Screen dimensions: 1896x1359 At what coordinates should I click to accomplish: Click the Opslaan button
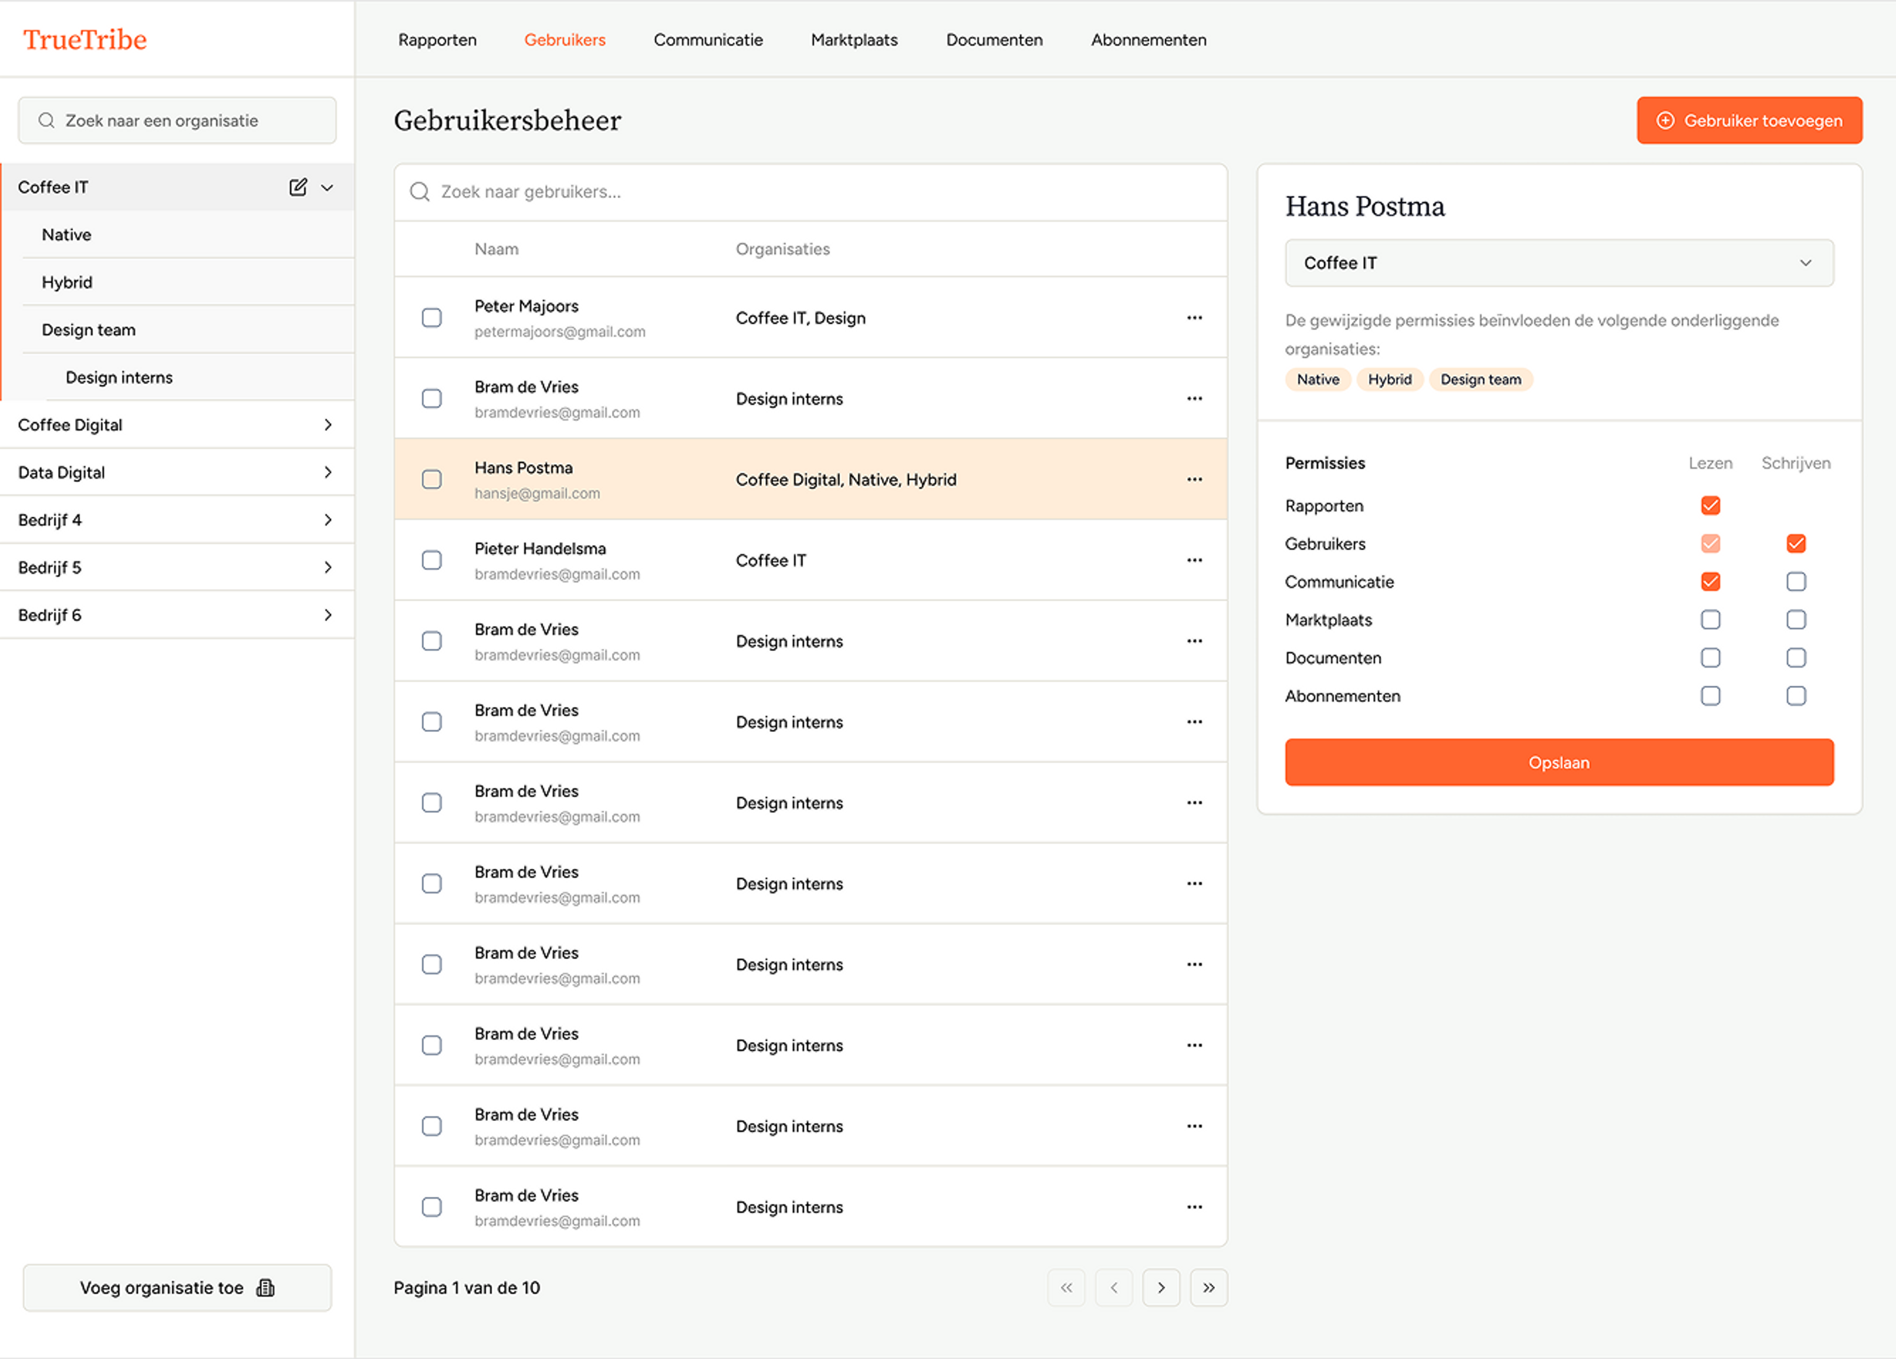pos(1558,762)
